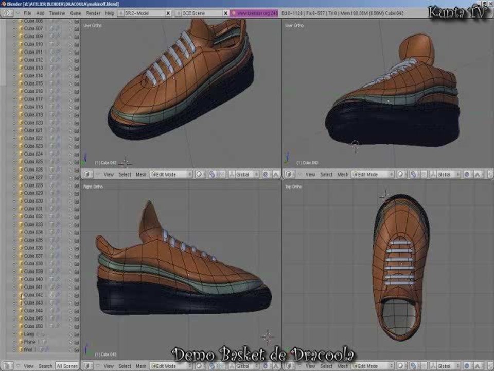Screen dimensions: 494x371
Task: Open the editor type icon in the top-left viewport header
Action: (x=88, y=174)
